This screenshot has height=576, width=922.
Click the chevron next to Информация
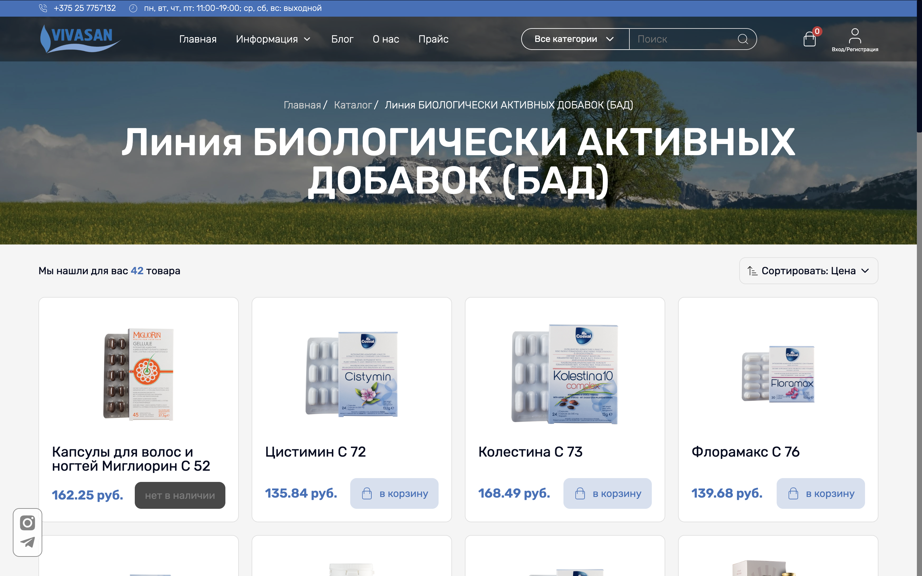click(x=307, y=39)
